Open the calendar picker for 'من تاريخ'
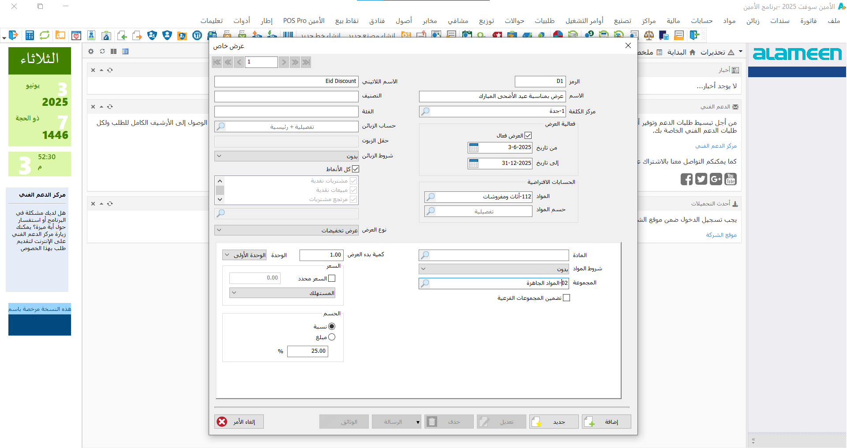 coord(474,148)
